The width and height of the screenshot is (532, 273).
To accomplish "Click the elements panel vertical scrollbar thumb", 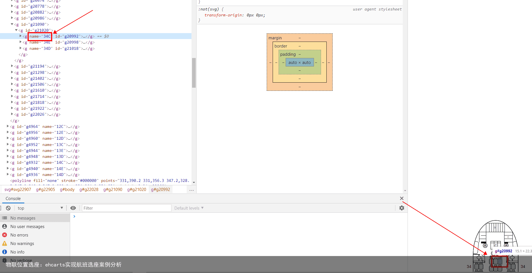I will pyautogui.click(x=194, y=73).
